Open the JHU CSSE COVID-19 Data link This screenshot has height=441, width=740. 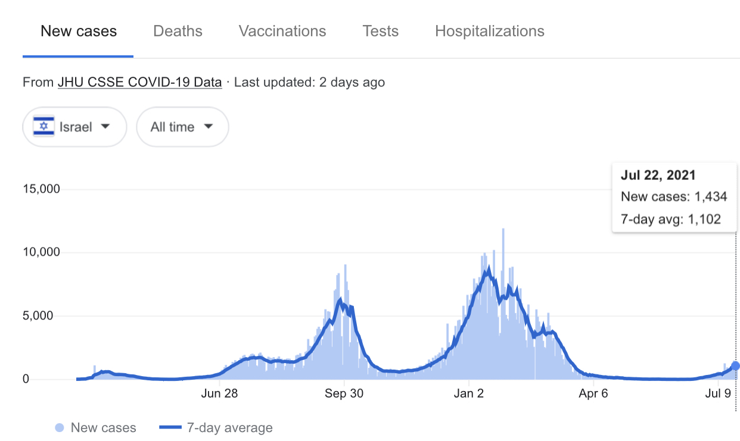(x=139, y=82)
